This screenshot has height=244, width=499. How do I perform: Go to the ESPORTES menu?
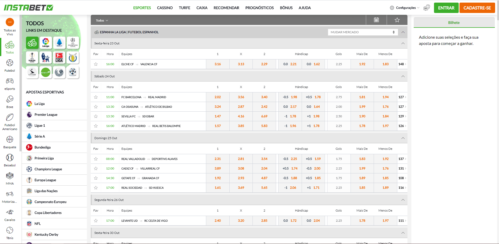click(142, 8)
